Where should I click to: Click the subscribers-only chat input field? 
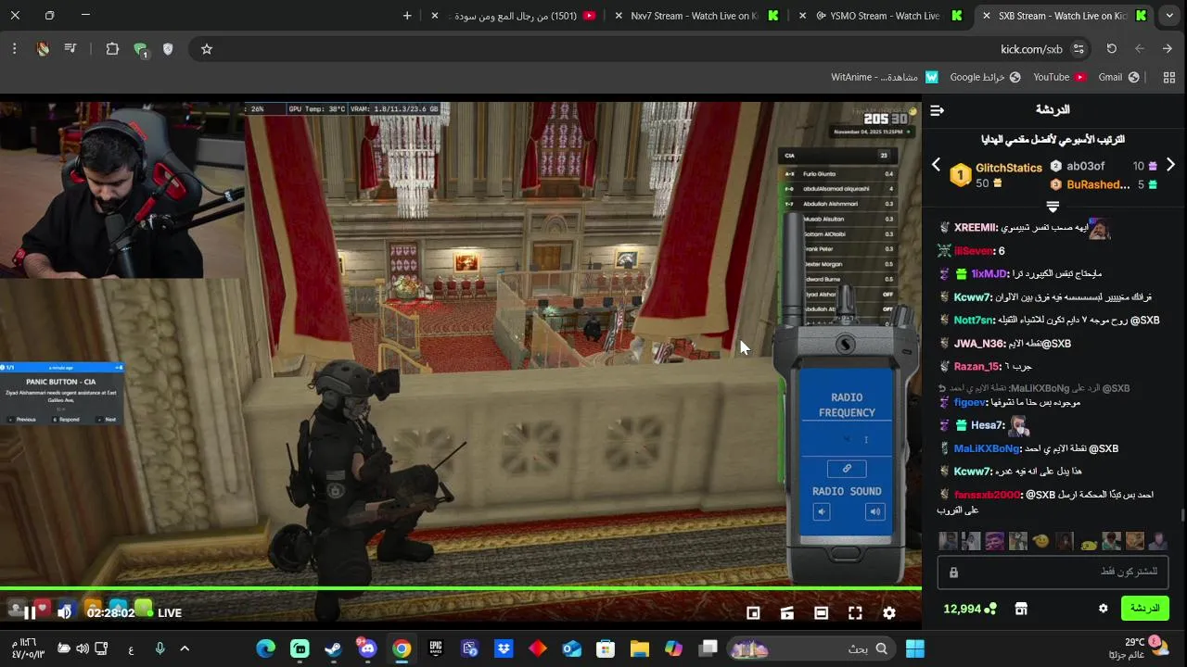coord(1053,572)
